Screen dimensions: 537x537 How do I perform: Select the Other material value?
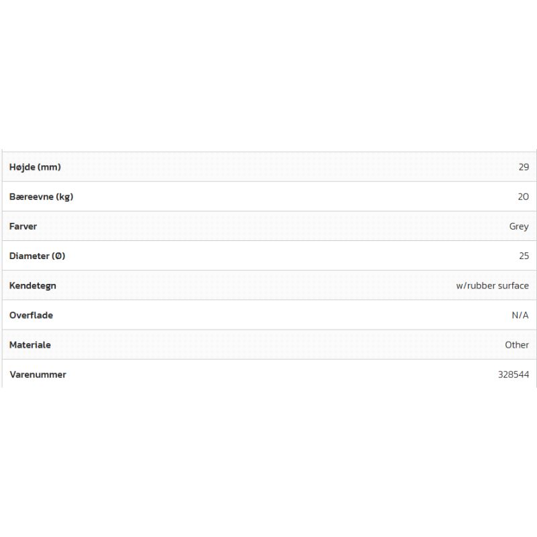click(x=517, y=344)
